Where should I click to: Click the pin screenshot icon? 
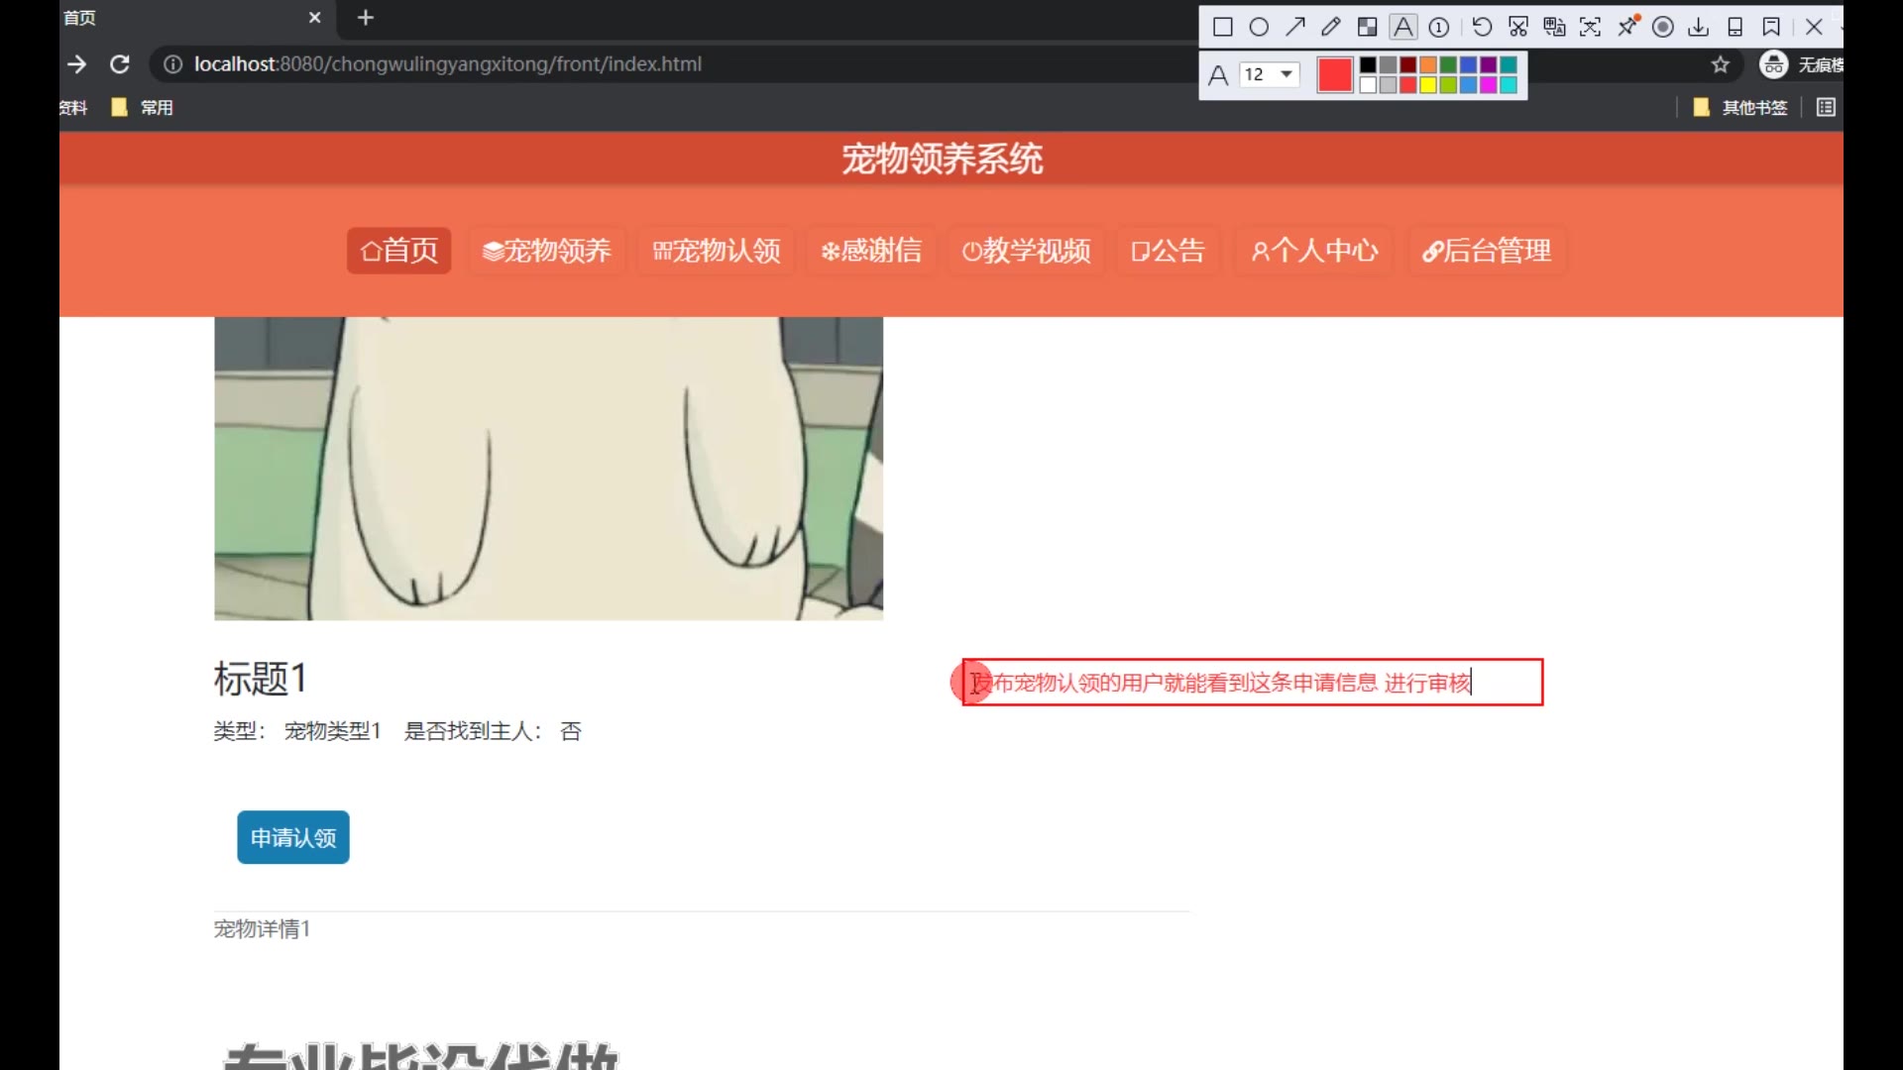click(1627, 27)
